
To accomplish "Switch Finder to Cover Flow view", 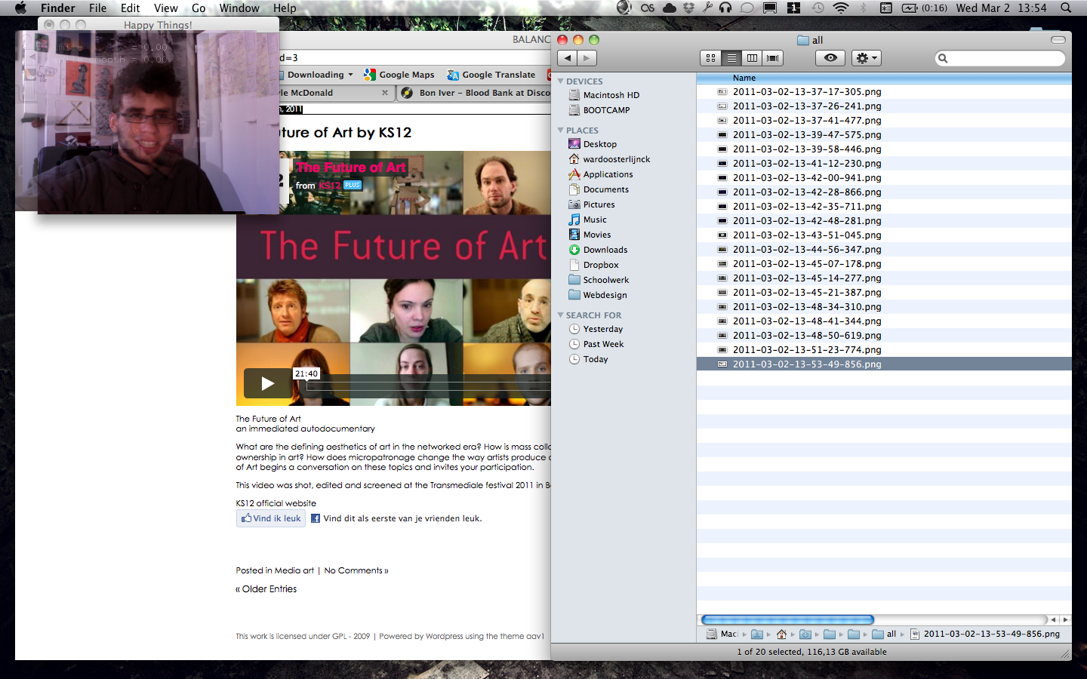I will pyautogui.click(x=772, y=58).
